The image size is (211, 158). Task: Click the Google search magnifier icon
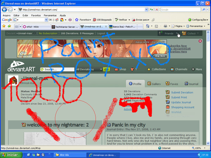(x=204, y=9)
